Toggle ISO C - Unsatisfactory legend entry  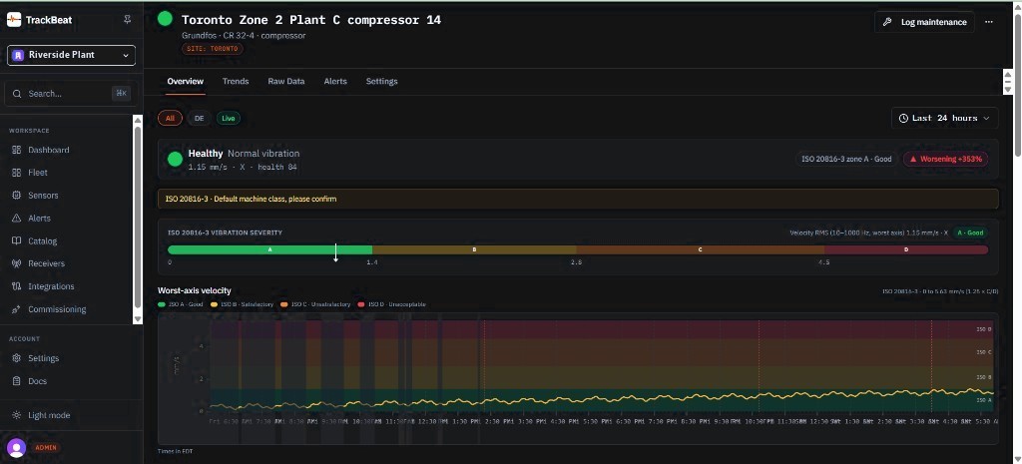[x=316, y=304]
